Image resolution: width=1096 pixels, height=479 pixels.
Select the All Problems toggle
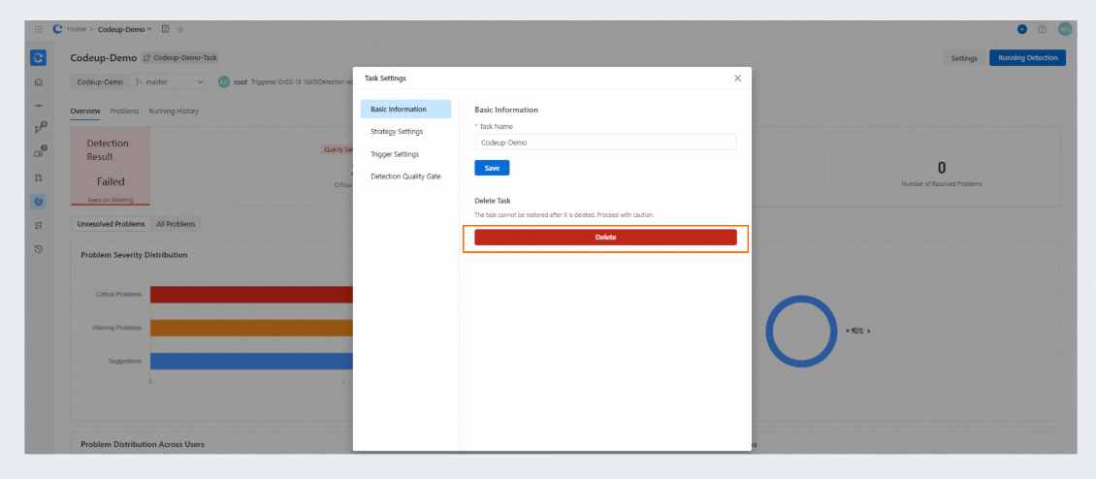(177, 224)
